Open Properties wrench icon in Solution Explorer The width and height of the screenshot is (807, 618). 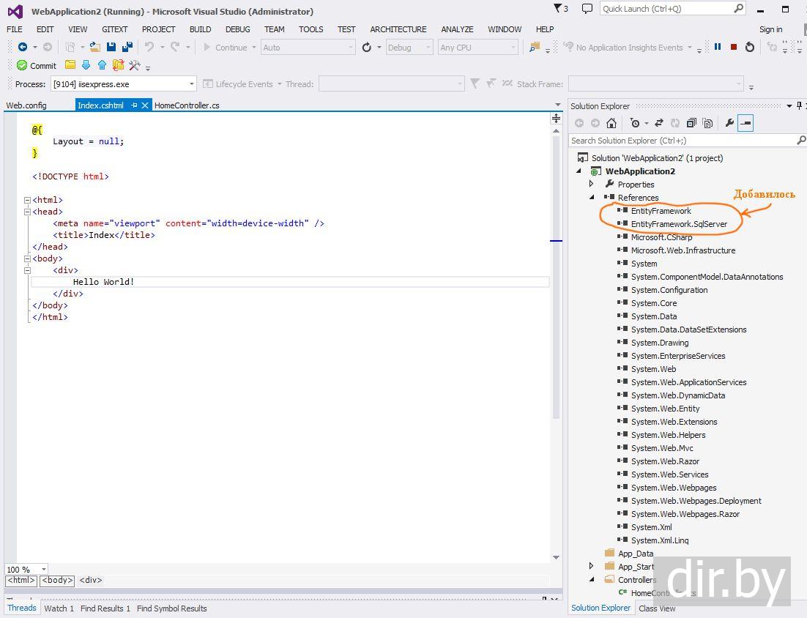tap(729, 123)
